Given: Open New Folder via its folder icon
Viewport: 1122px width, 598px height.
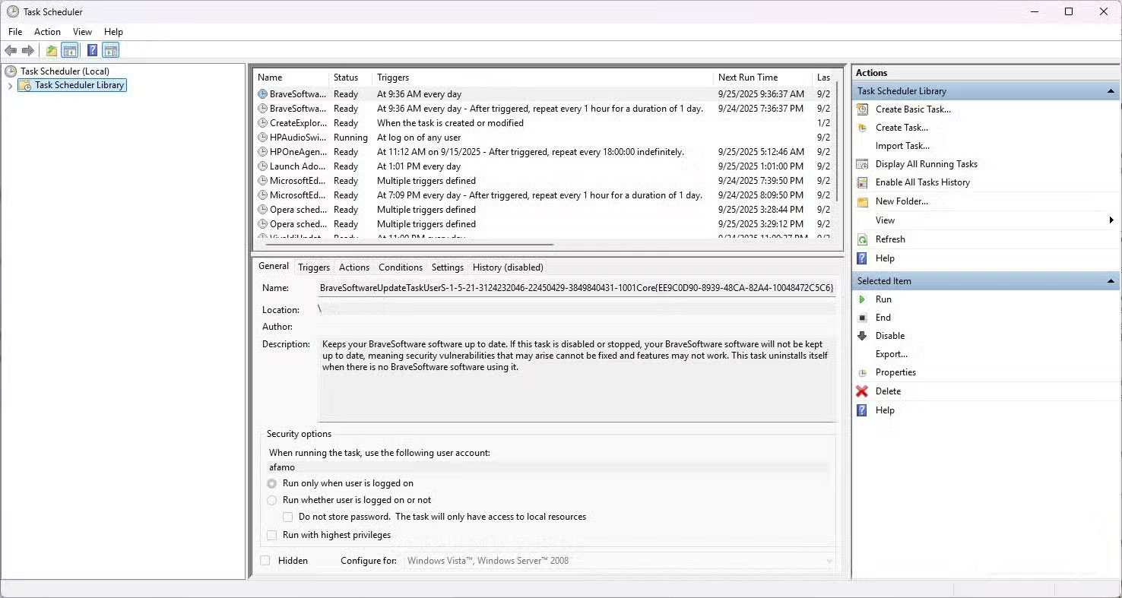Looking at the screenshot, I should tap(862, 201).
